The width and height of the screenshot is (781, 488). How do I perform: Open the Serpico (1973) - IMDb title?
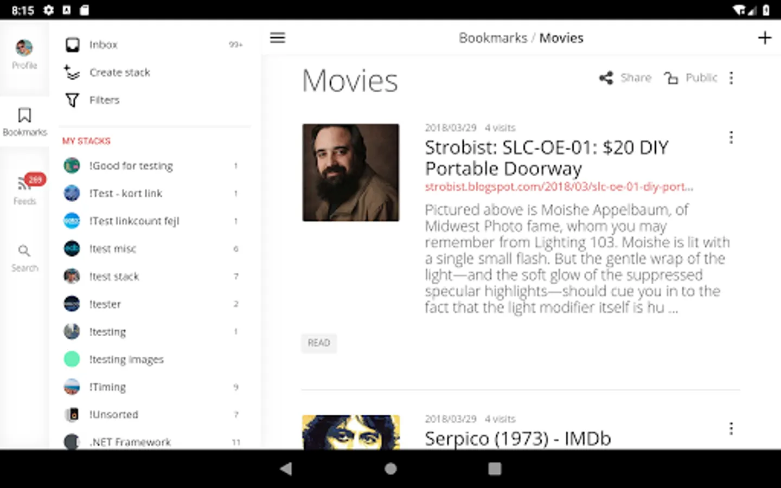[x=518, y=438]
